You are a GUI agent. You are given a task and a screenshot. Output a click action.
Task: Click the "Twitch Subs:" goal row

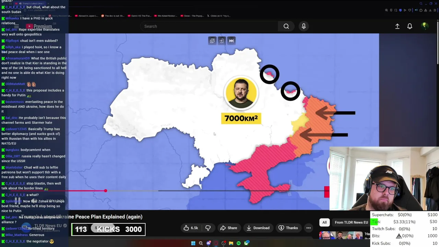click(404, 229)
